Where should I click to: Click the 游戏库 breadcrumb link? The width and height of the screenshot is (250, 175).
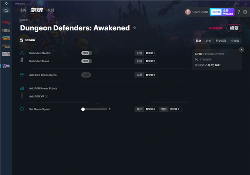coord(24,20)
